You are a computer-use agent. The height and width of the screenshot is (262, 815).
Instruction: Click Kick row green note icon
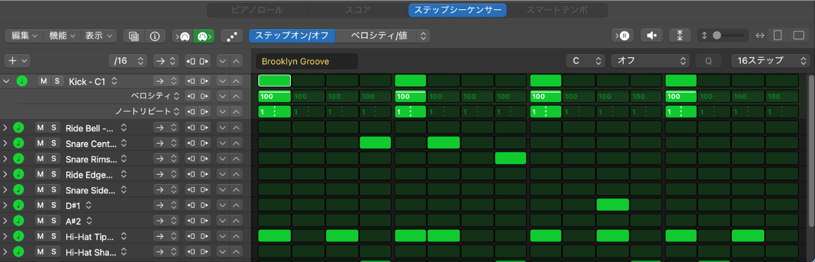pyautogui.click(x=22, y=81)
